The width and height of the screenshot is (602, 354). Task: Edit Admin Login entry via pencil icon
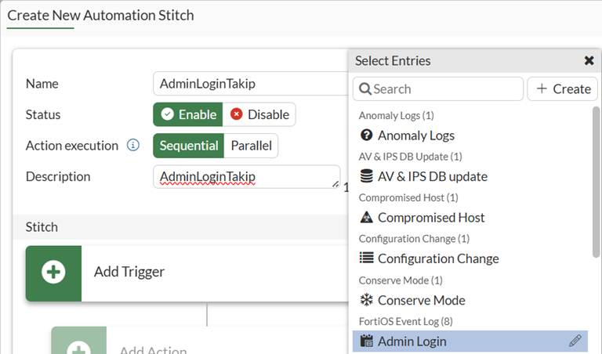[x=575, y=341]
